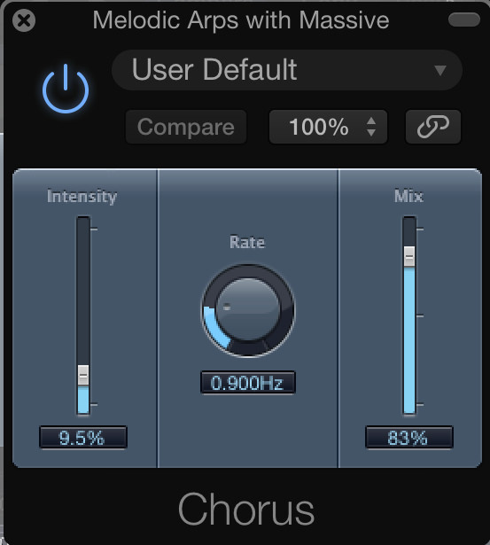Toggle the Chorus plugin power button
The width and height of the screenshot is (490, 545).
(66, 89)
